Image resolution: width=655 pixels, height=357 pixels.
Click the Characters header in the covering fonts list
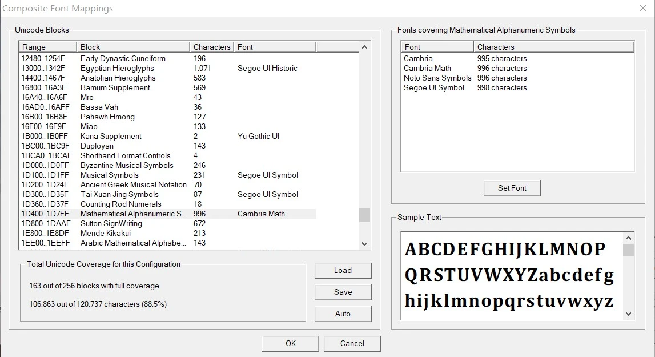click(x=553, y=47)
